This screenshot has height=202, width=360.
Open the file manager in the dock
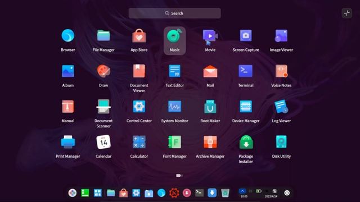pos(111,193)
